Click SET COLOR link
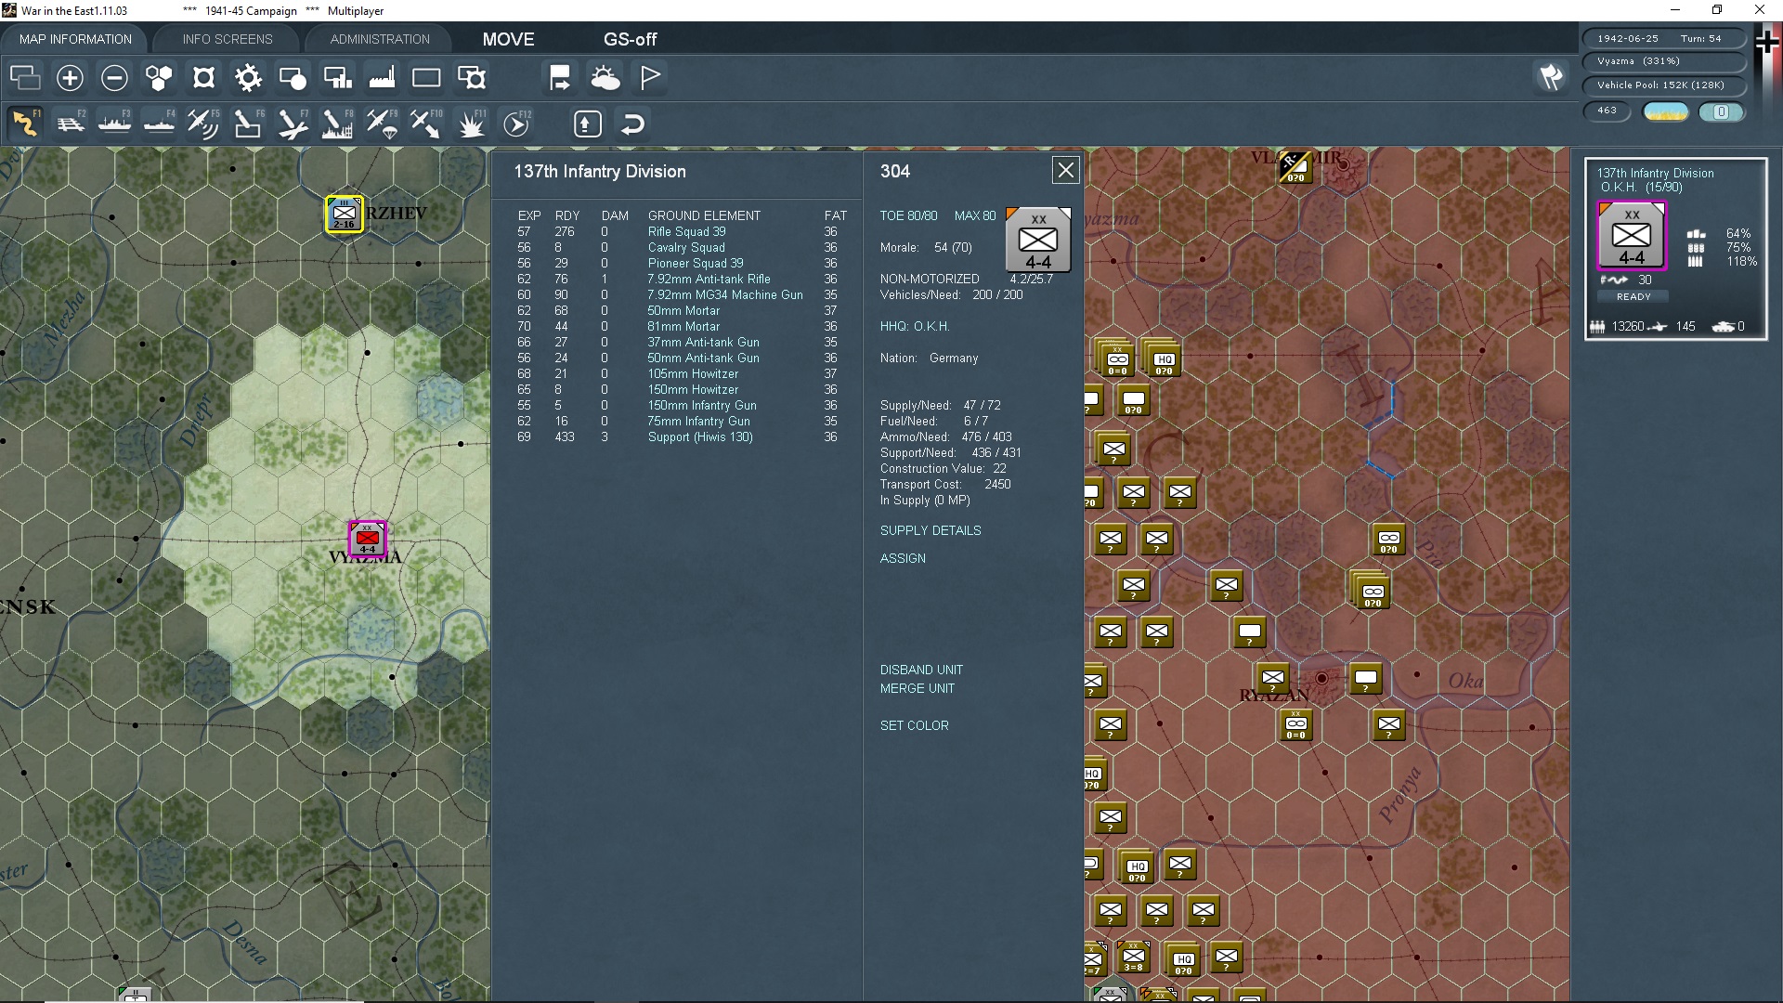Screen dimensions: 1783x1003 click(915, 725)
